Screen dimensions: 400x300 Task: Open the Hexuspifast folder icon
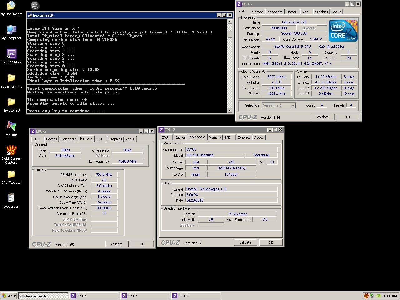pos(11,105)
